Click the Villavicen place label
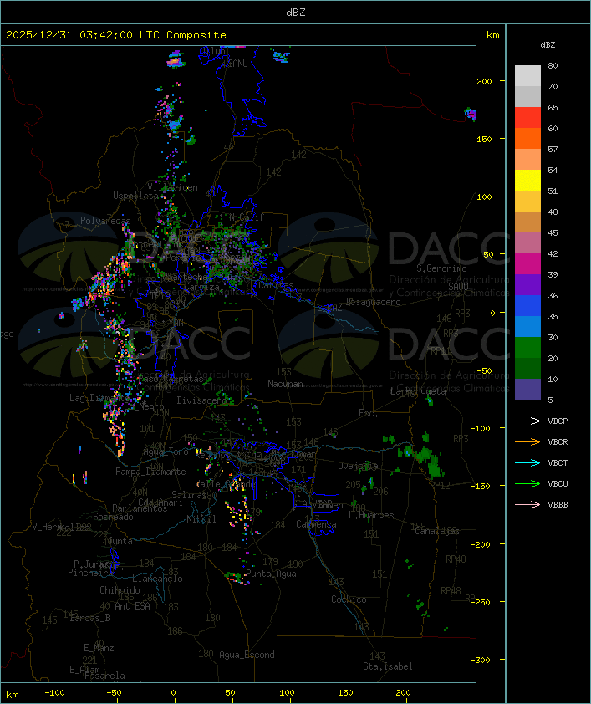Screen dimensions: 591x704 [172, 187]
